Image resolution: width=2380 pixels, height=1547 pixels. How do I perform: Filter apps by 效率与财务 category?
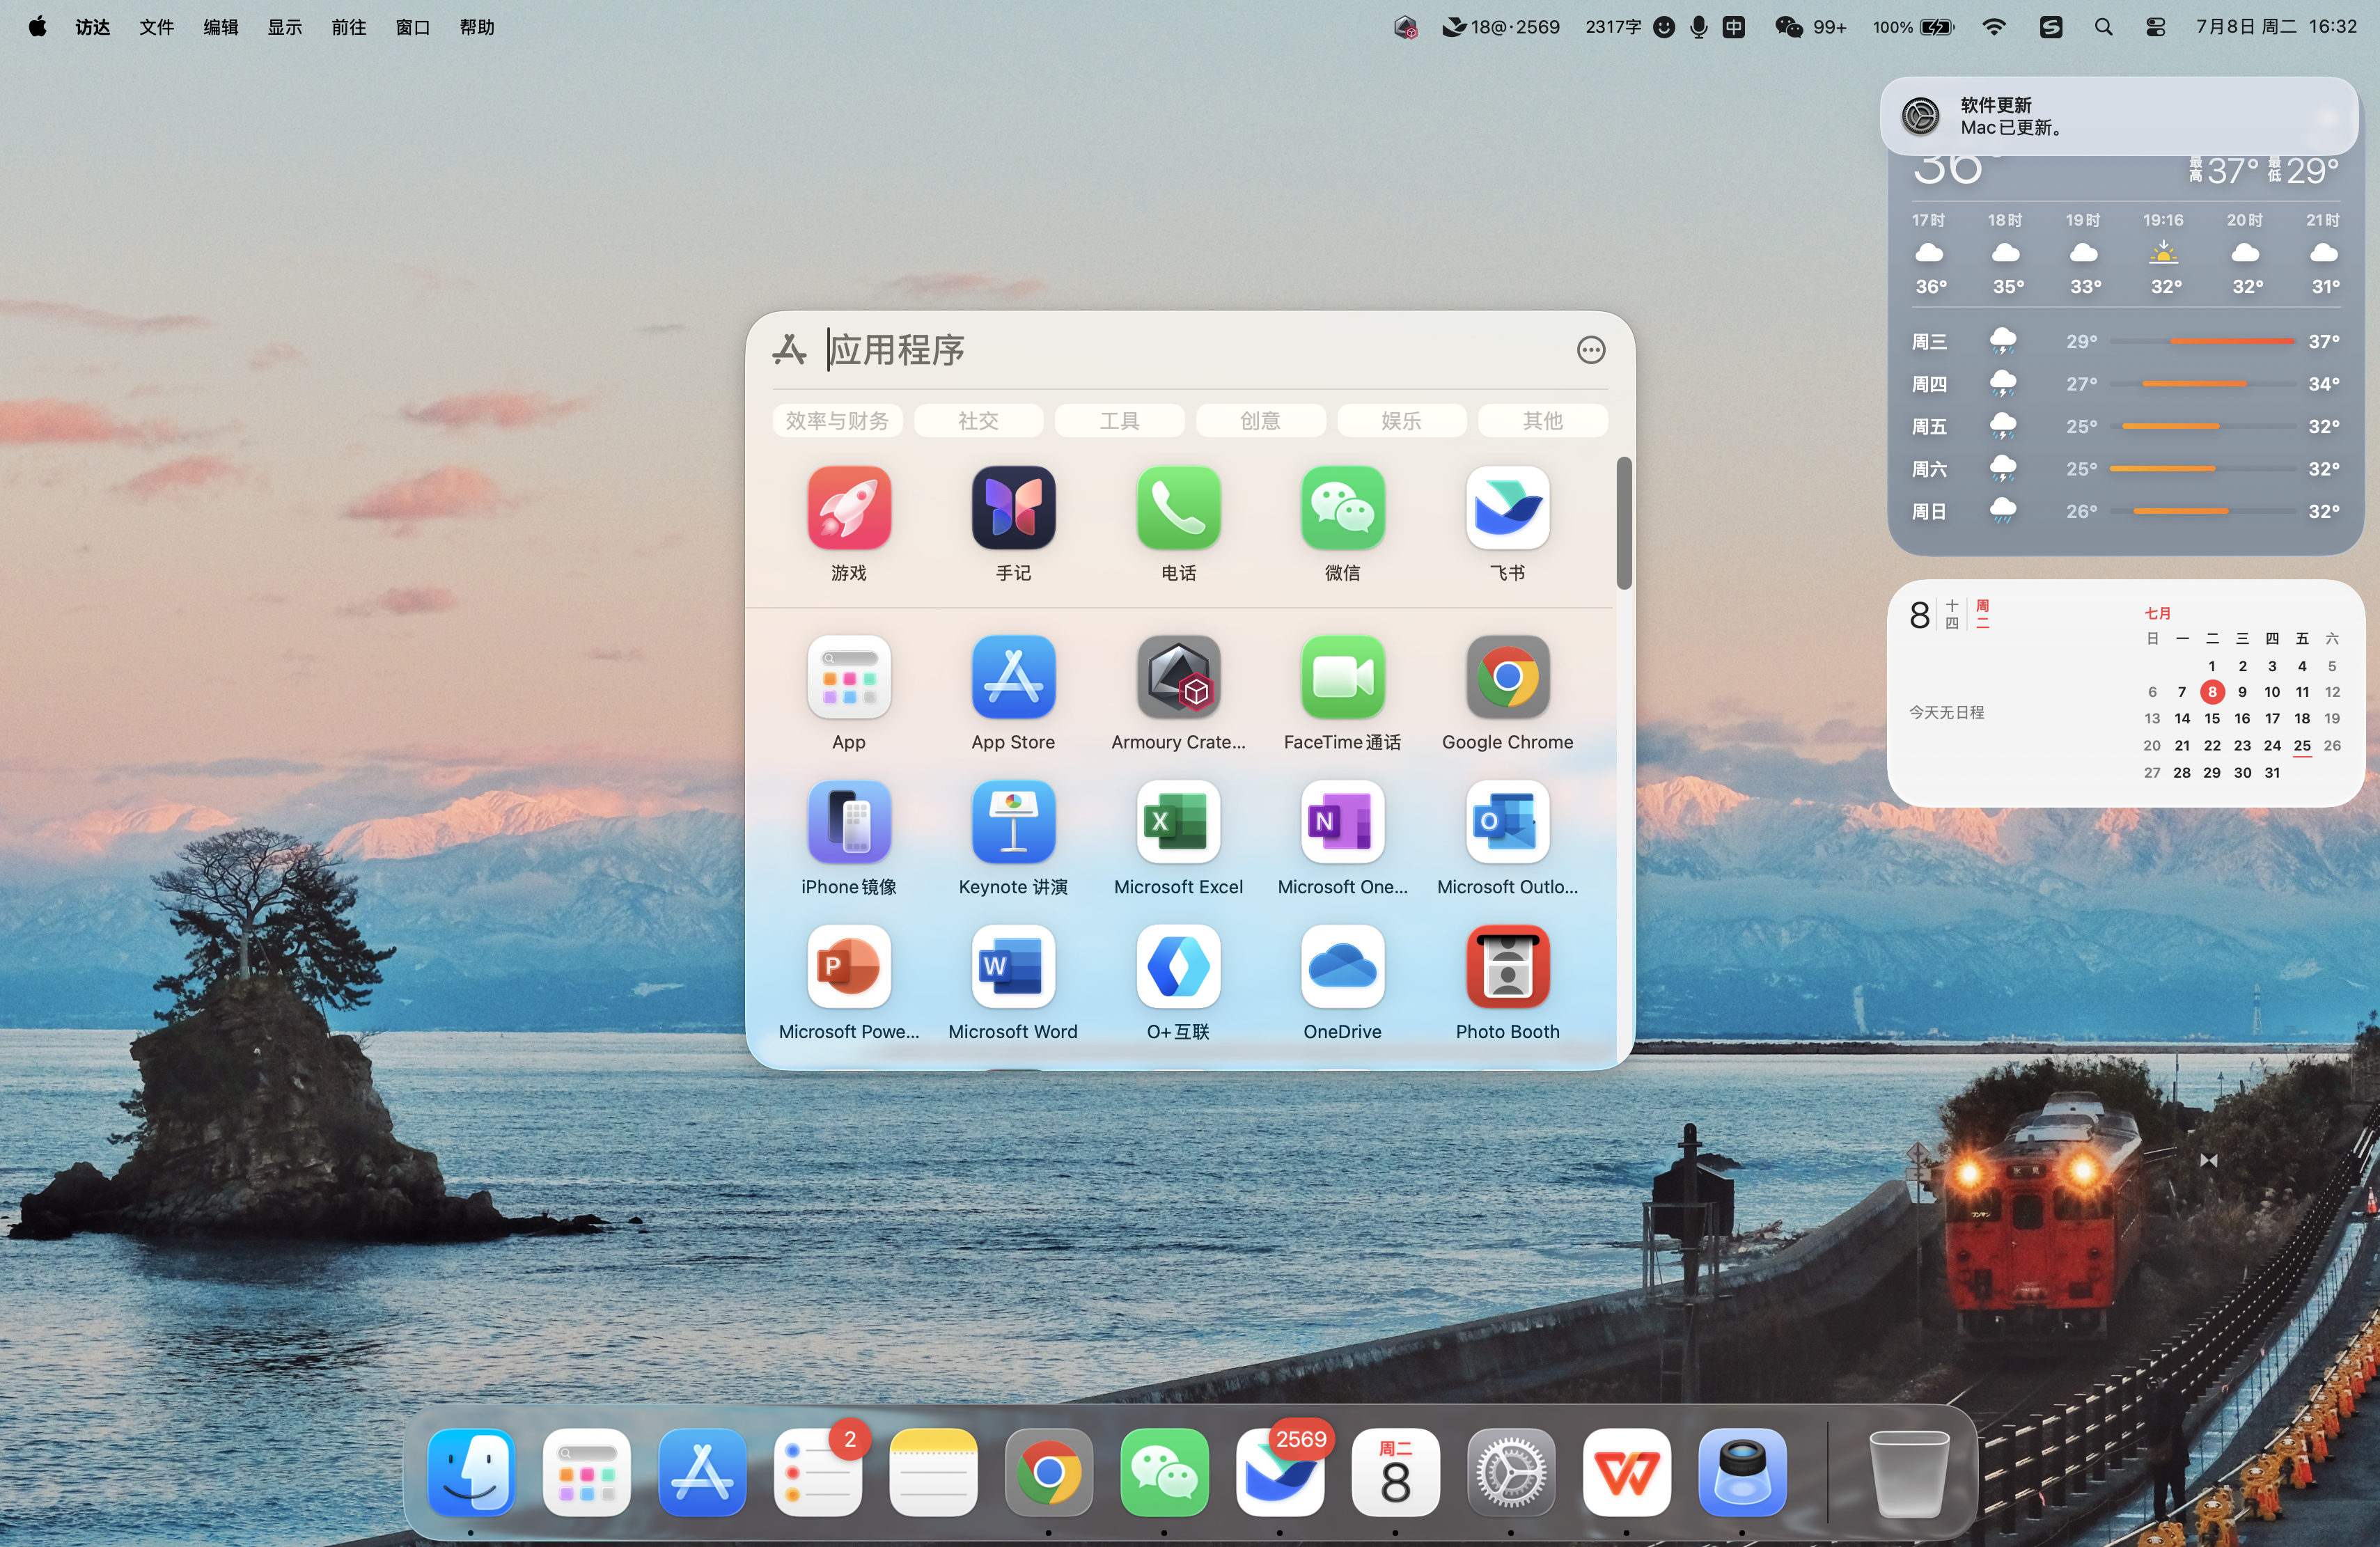(837, 421)
